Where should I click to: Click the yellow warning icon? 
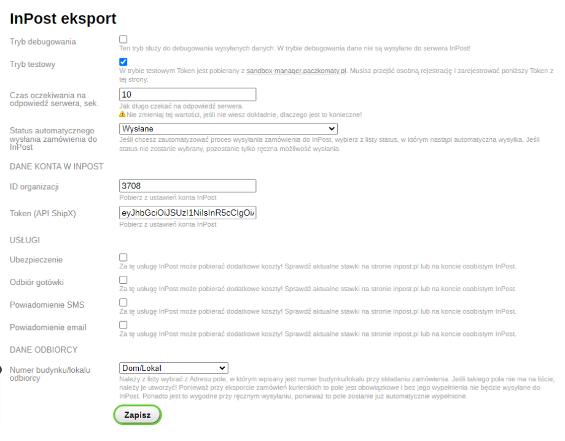coord(122,114)
